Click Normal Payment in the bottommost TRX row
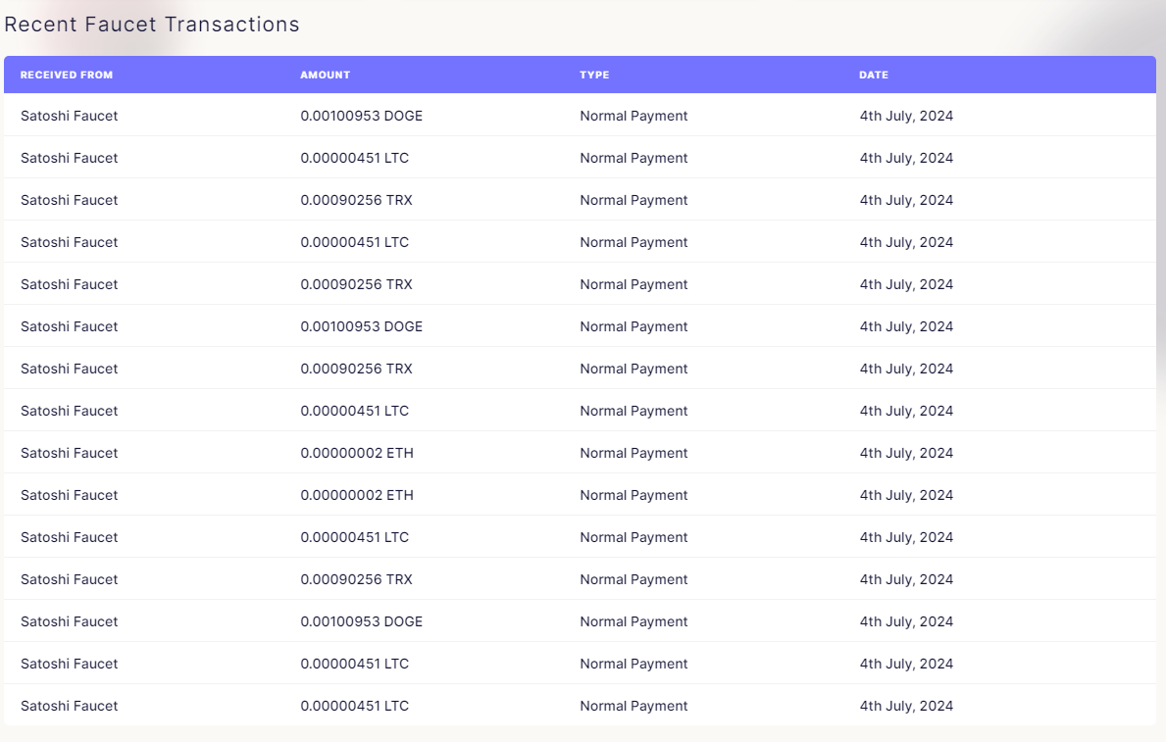Viewport: 1166px width, 742px height. pyautogui.click(x=634, y=580)
